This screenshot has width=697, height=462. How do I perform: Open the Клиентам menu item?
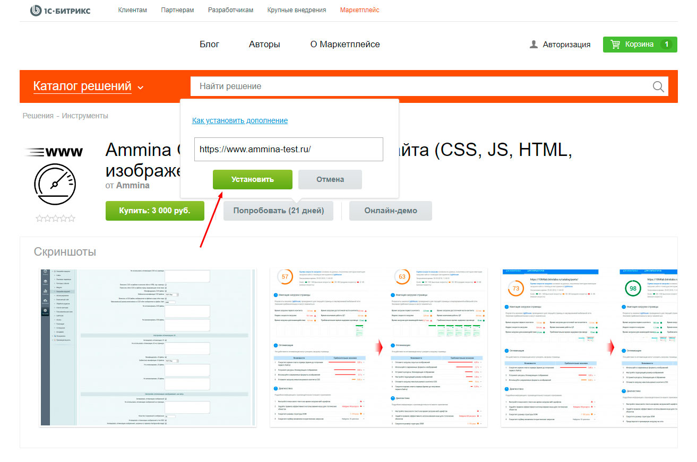[x=132, y=10]
